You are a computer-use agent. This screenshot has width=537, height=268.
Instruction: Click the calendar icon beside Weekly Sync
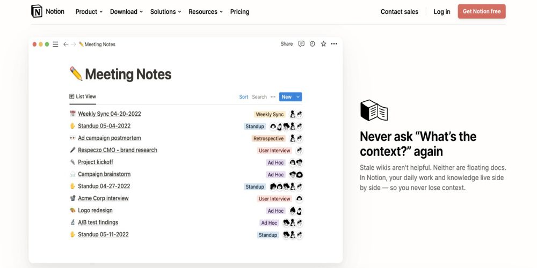(72, 114)
